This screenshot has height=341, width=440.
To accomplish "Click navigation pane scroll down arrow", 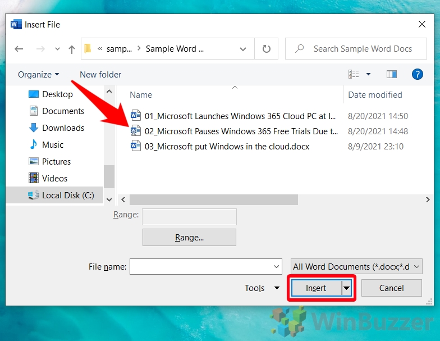I will 109,200.
